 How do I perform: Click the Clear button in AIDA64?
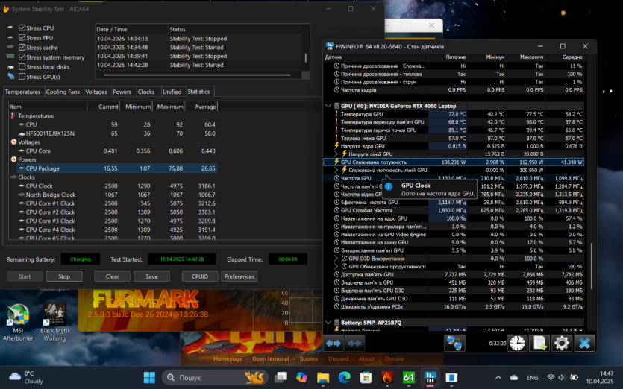(x=112, y=276)
